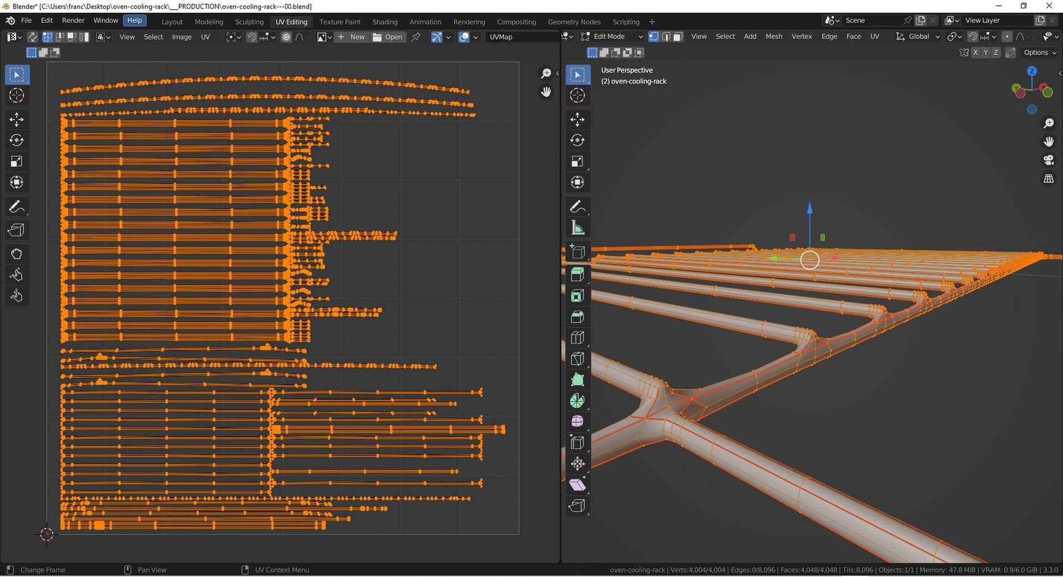Click the Spin tool icon
This screenshot has width=1063, height=577.
coord(577,400)
